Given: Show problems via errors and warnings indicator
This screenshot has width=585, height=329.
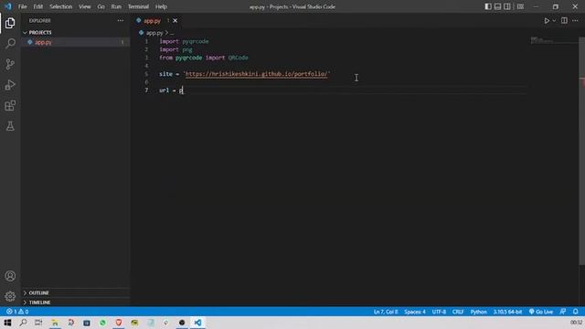Looking at the screenshot, I should [17, 312].
